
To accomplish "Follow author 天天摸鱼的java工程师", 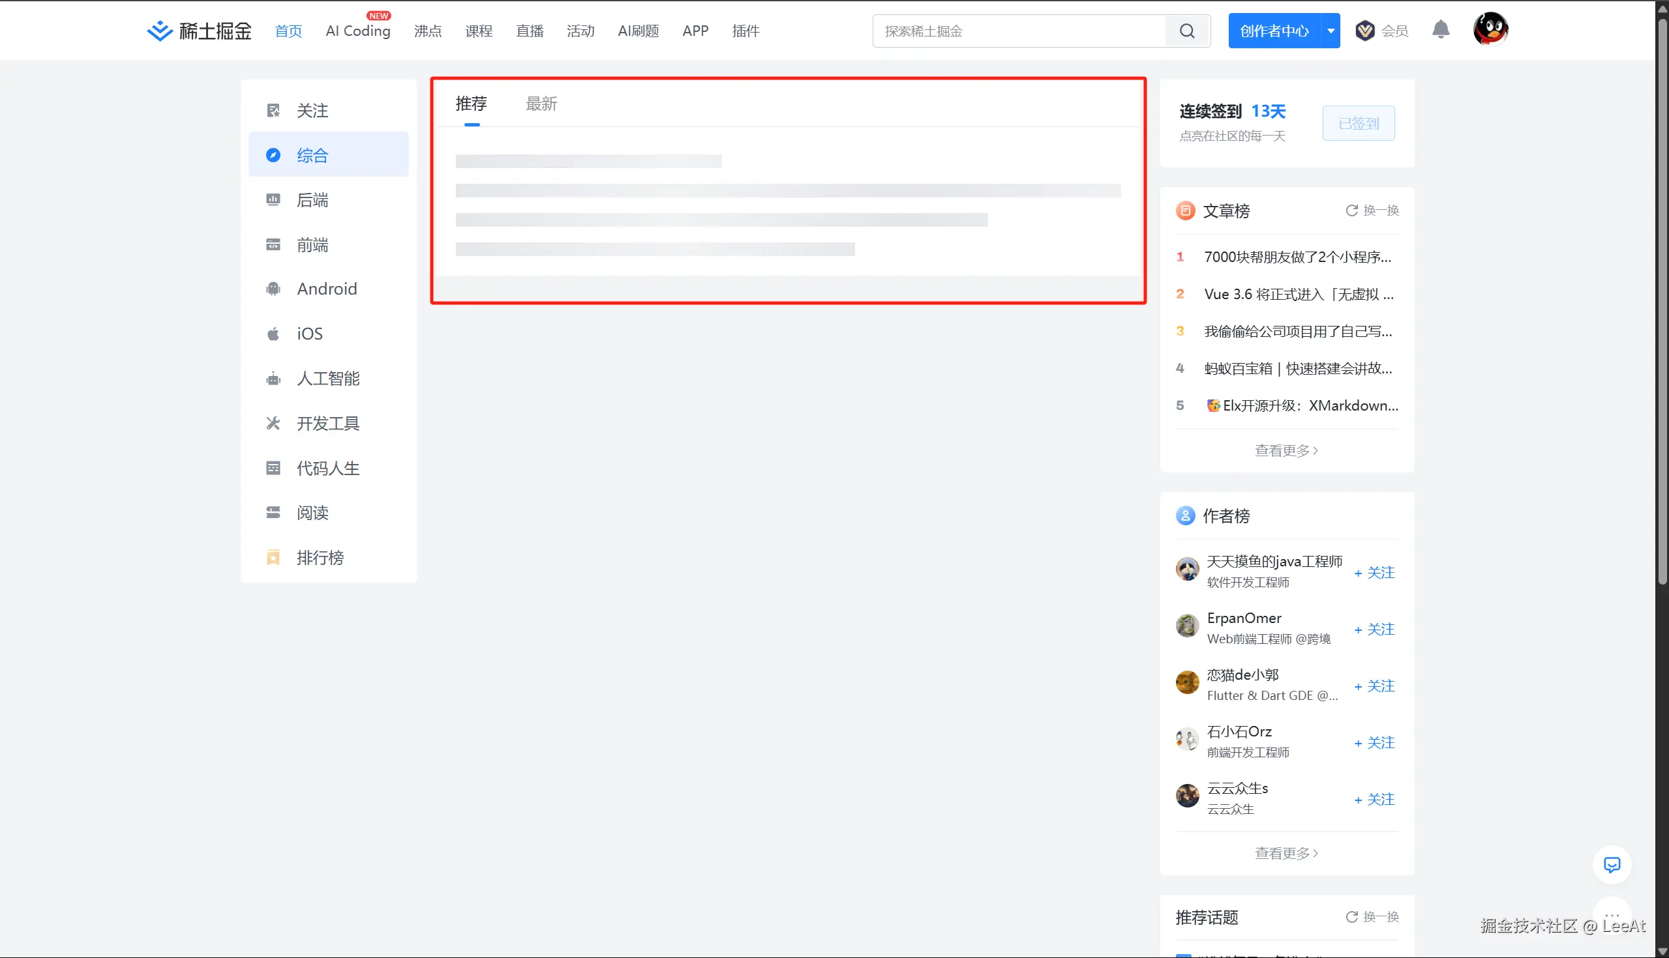I will point(1374,572).
